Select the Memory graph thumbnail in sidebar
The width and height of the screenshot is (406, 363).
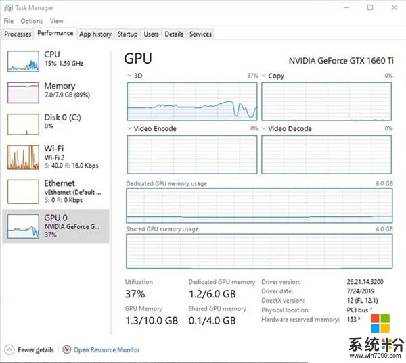point(23,93)
